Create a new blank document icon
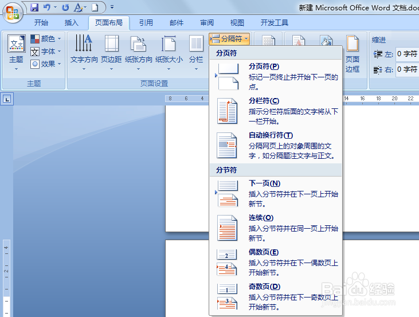 (x=95, y=7)
